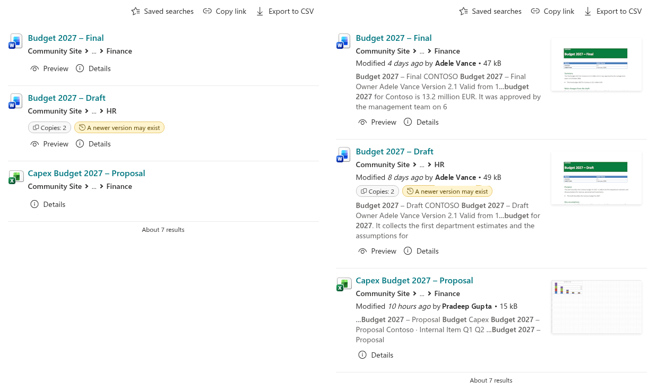Export to CSV from the compact results pane
This screenshot has width=658, height=390.
click(x=285, y=11)
